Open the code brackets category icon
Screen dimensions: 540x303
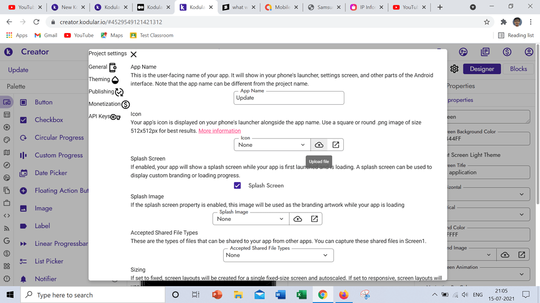6,216
